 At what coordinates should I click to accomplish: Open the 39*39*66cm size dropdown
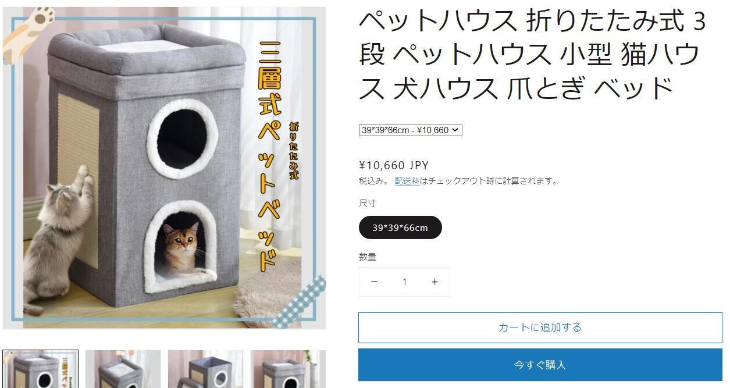point(411,130)
